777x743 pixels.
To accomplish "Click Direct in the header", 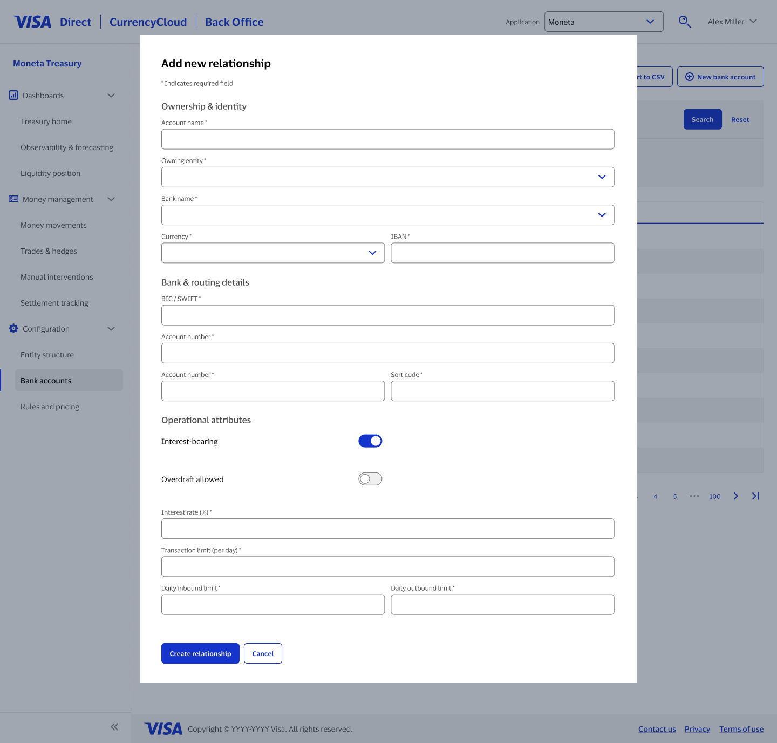I will [76, 22].
